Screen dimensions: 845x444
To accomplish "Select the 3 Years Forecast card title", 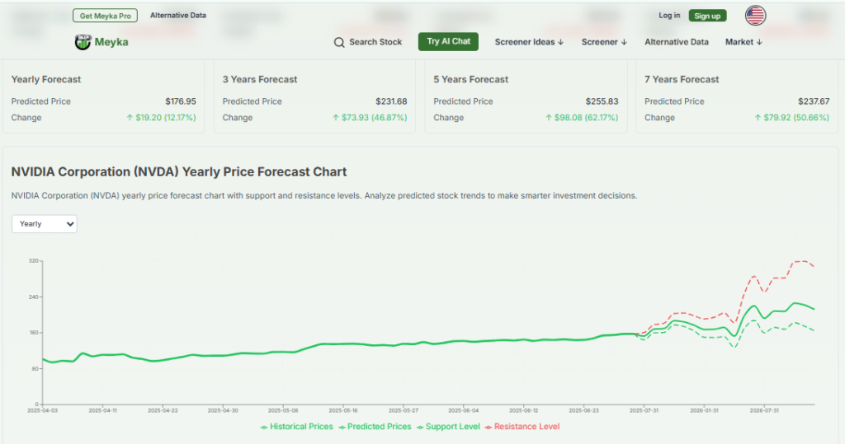I will click(x=260, y=80).
